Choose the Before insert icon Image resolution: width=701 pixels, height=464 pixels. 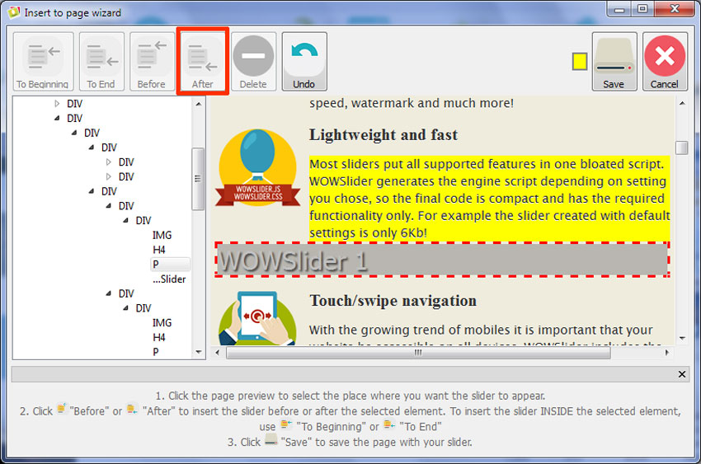click(x=152, y=61)
